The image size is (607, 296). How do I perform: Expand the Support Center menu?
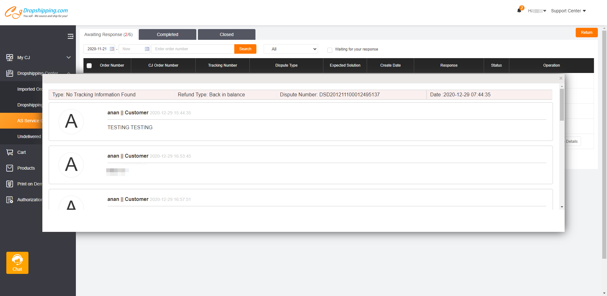(x=568, y=11)
